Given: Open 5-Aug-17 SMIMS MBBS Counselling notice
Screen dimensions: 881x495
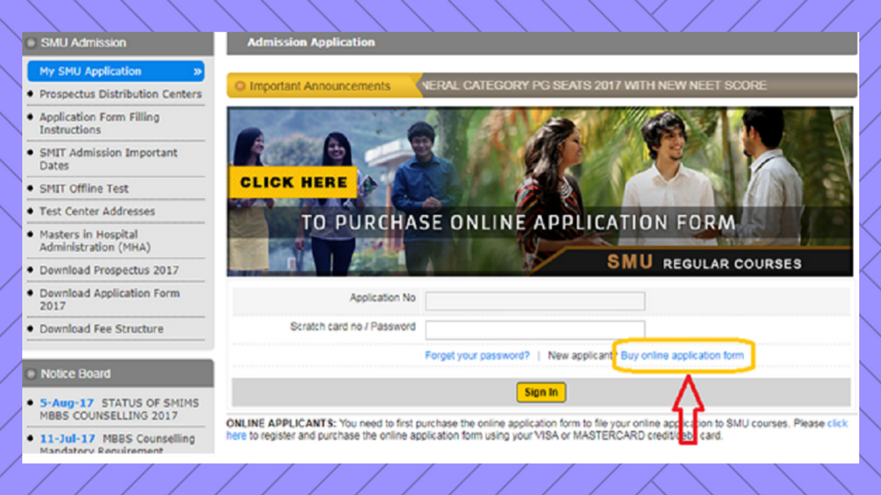Looking at the screenshot, I should click(119, 409).
